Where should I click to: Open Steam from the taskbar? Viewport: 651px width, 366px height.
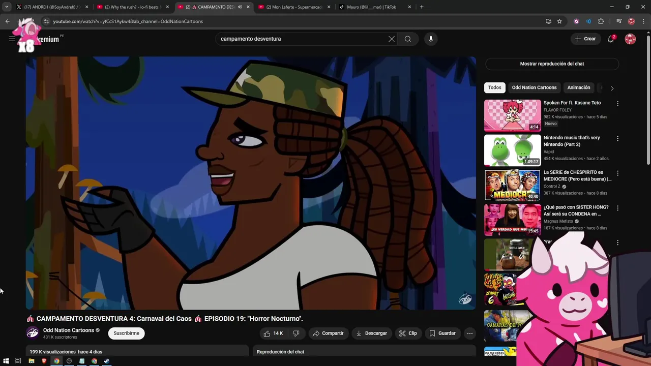click(107, 361)
